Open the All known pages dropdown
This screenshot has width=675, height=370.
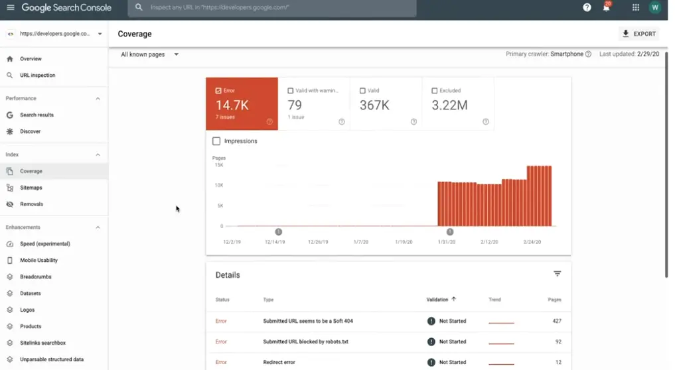coord(149,54)
